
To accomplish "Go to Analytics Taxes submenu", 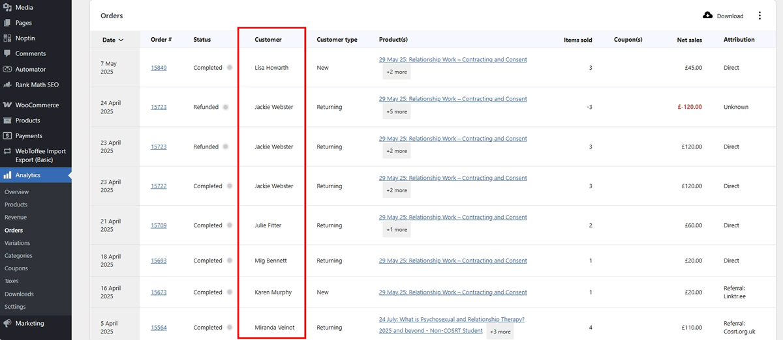I will pyautogui.click(x=12, y=281).
